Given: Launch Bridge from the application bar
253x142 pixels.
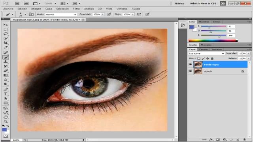Looking at the screenshot, I should point(17,4).
